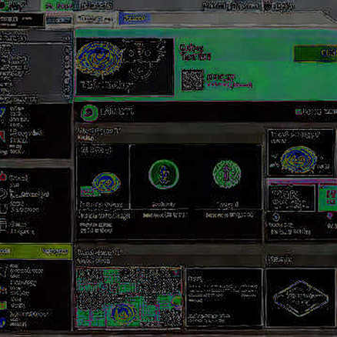This screenshot has width=337, height=337.
Task: Select the blue highlighted tab in the top tab row
Action: [135, 18]
